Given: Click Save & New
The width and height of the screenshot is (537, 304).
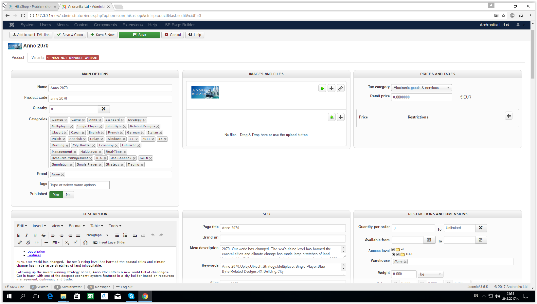Looking at the screenshot, I should (103, 35).
